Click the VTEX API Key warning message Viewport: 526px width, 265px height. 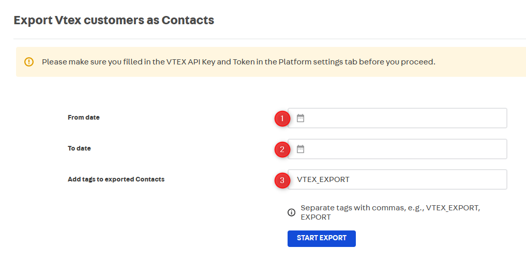pyautogui.click(x=238, y=62)
